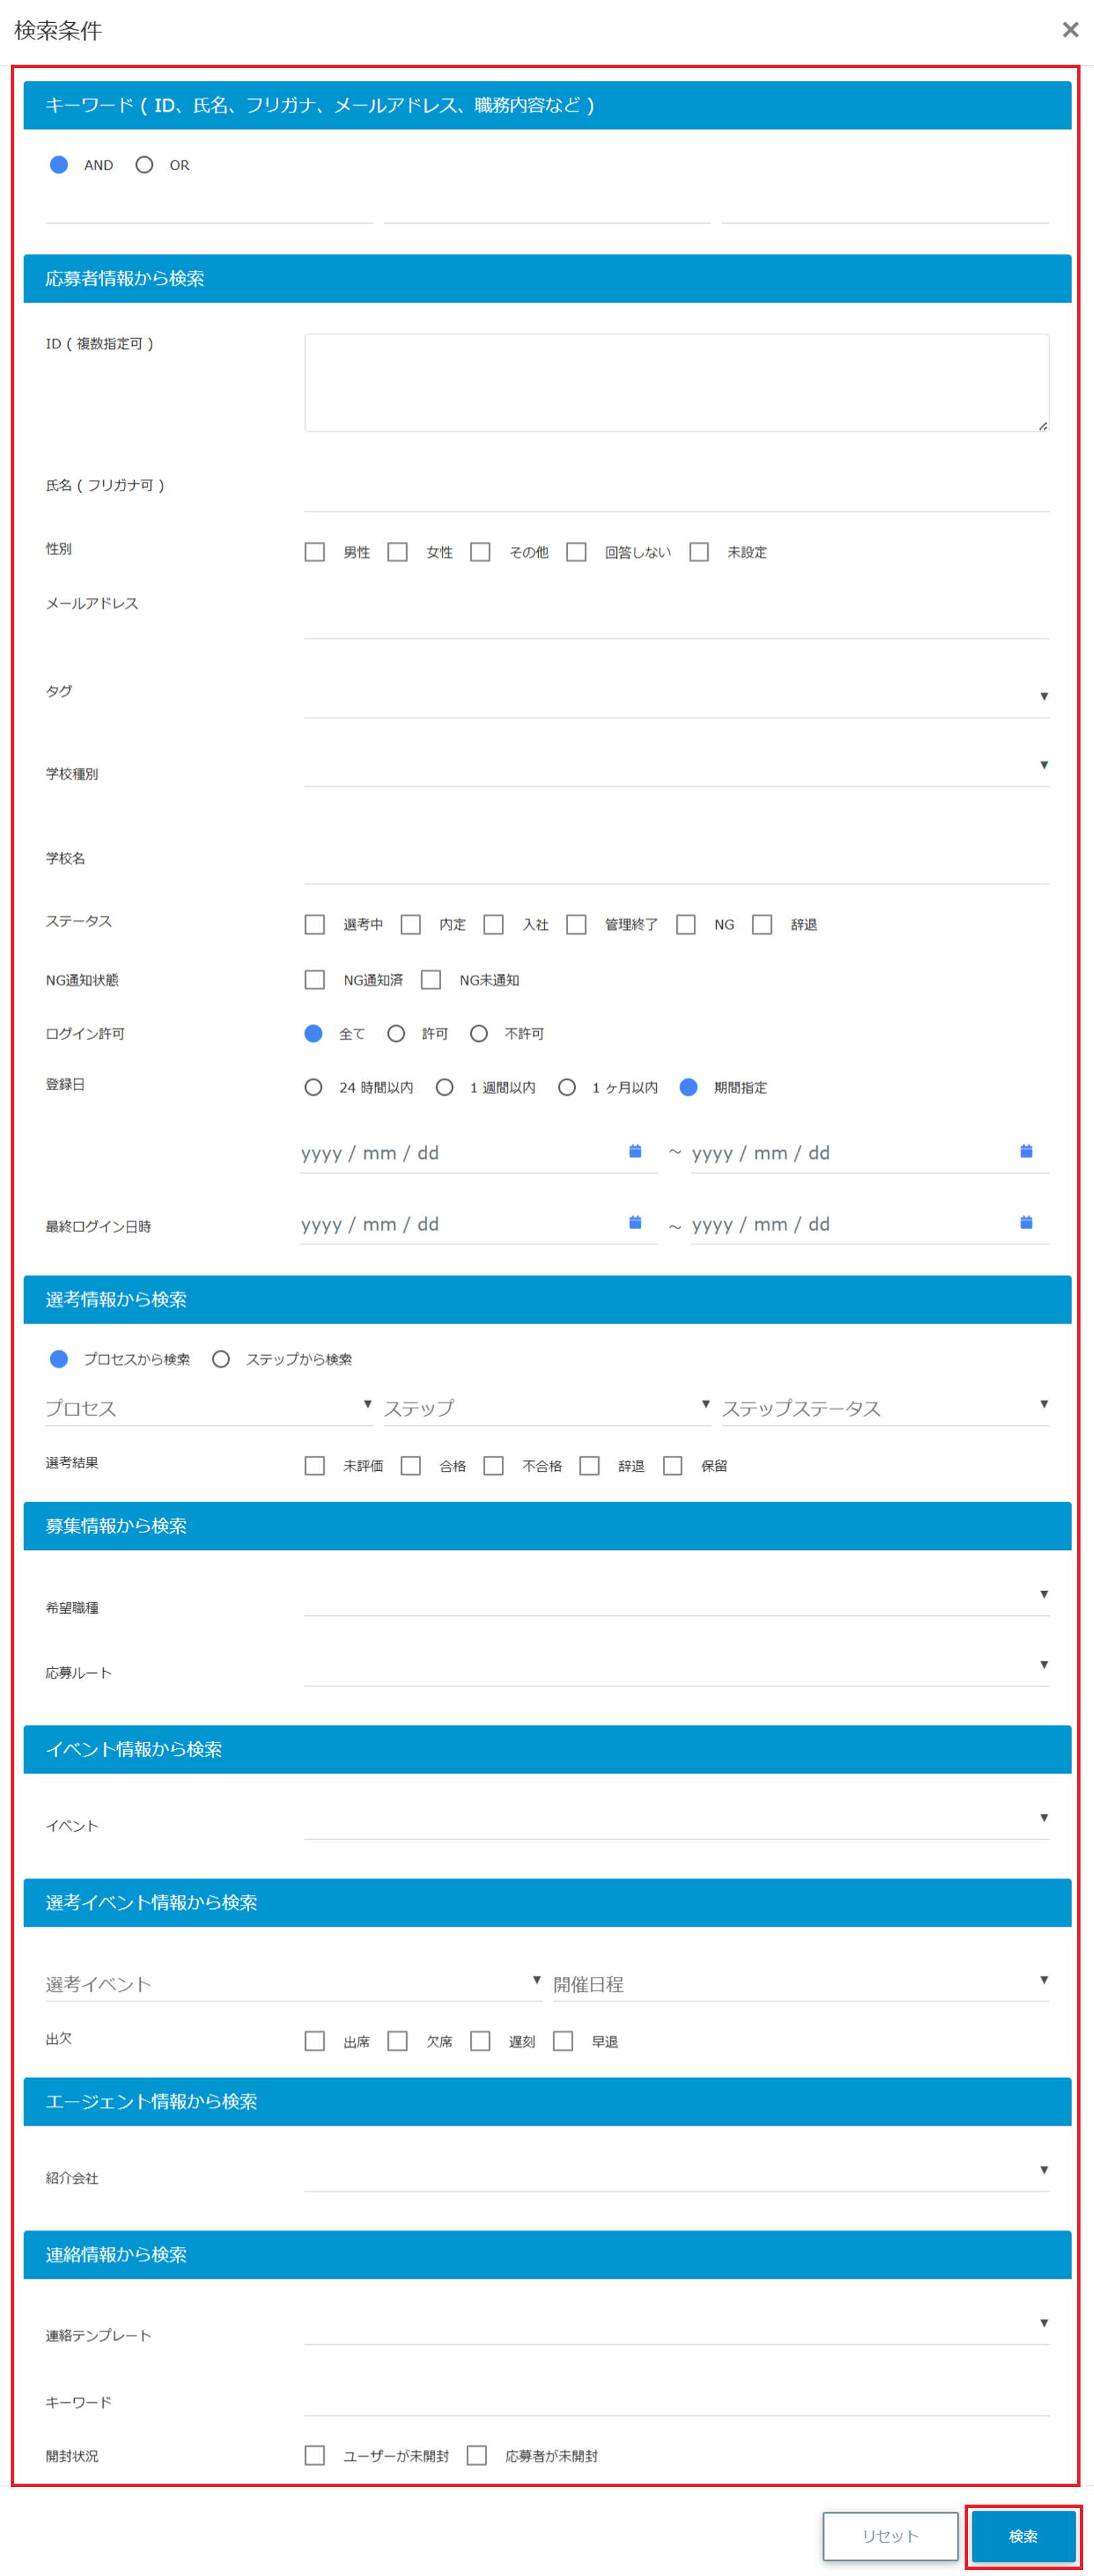Open calendar for last login end date
Image resolution: width=1094 pixels, height=2576 pixels.
(x=1025, y=1222)
